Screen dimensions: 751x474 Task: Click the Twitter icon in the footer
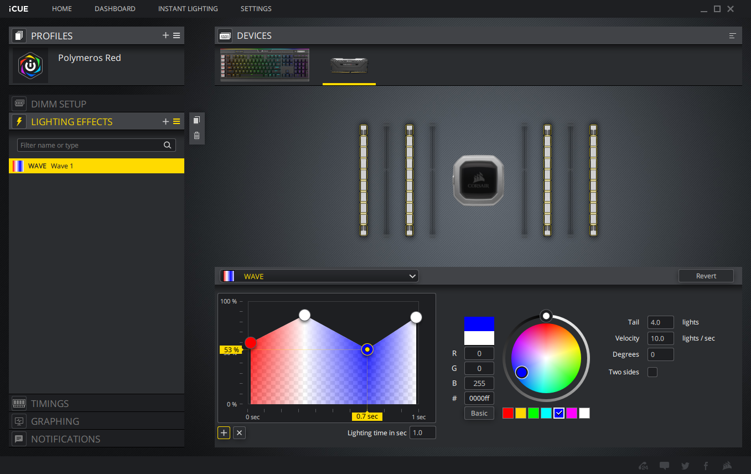click(x=685, y=466)
